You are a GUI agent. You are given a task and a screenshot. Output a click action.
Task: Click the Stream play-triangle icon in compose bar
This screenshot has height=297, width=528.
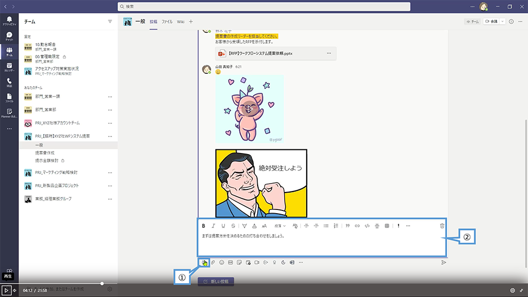tap(266, 262)
